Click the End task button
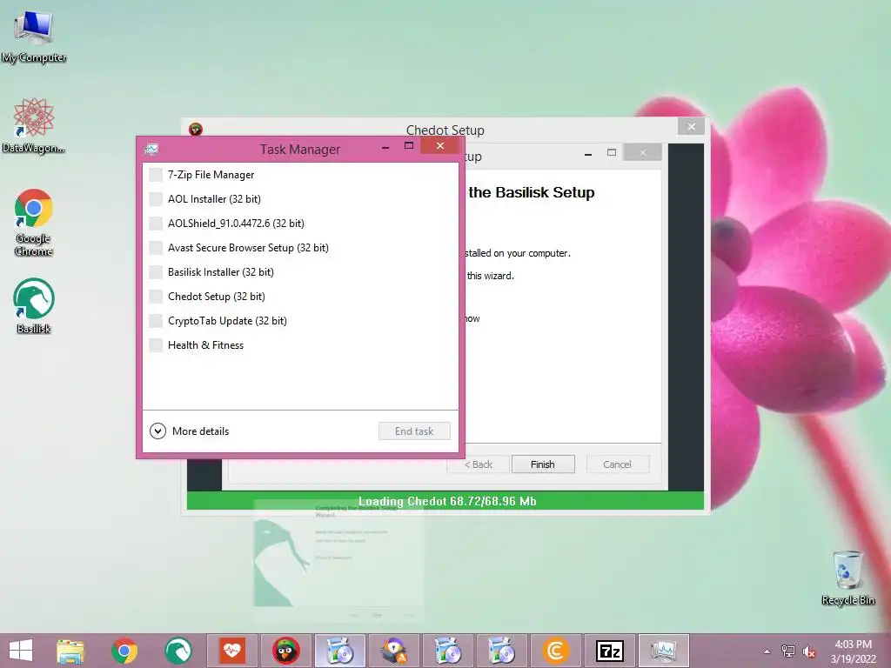 pyautogui.click(x=414, y=431)
